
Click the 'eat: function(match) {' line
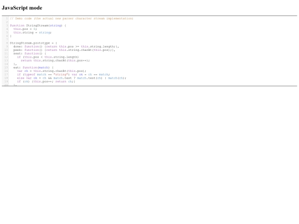point(33,67)
